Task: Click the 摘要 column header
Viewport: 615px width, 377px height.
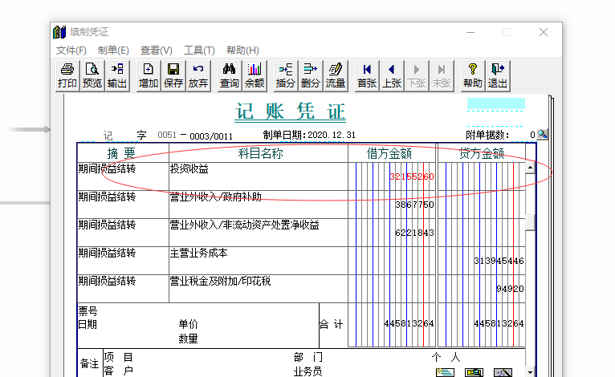Action: pos(123,153)
